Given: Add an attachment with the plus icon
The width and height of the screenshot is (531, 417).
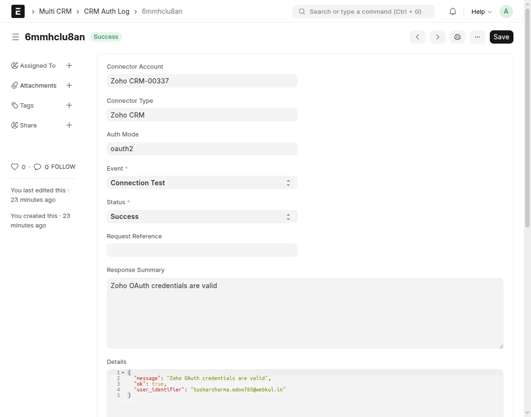Looking at the screenshot, I should (69, 85).
